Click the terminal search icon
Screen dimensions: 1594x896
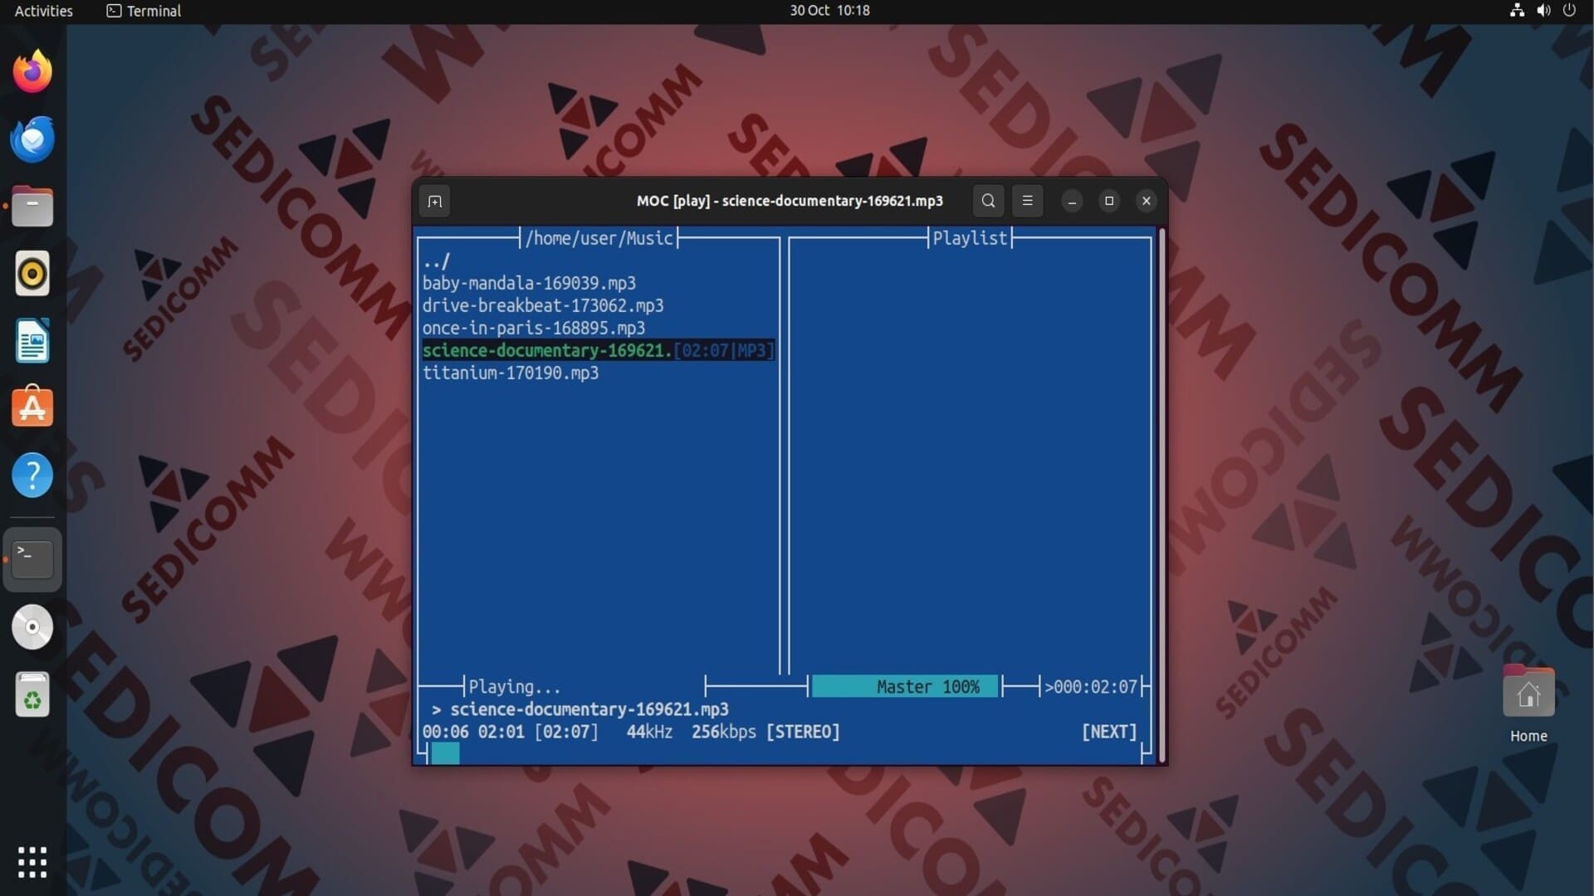pos(988,201)
